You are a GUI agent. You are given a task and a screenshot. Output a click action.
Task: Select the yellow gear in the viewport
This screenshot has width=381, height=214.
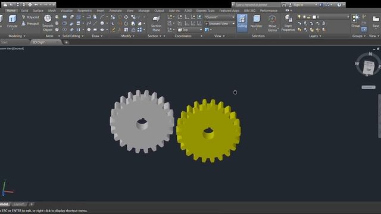point(209,131)
